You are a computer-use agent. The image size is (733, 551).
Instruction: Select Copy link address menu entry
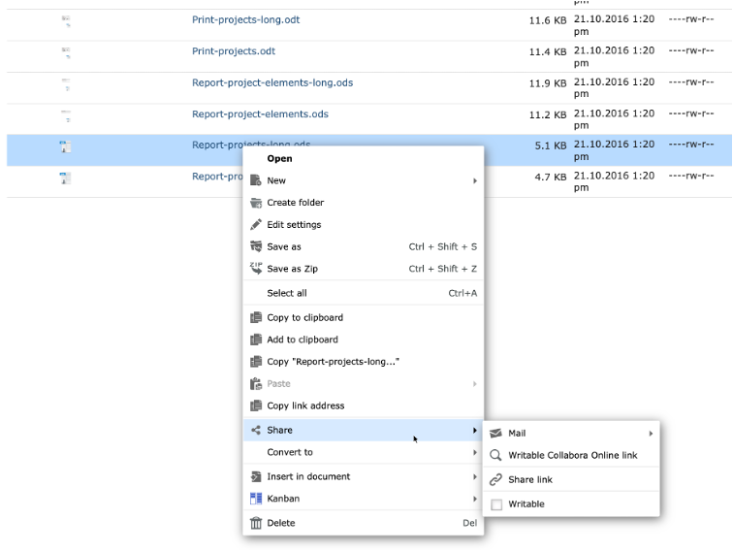click(x=305, y=405)
